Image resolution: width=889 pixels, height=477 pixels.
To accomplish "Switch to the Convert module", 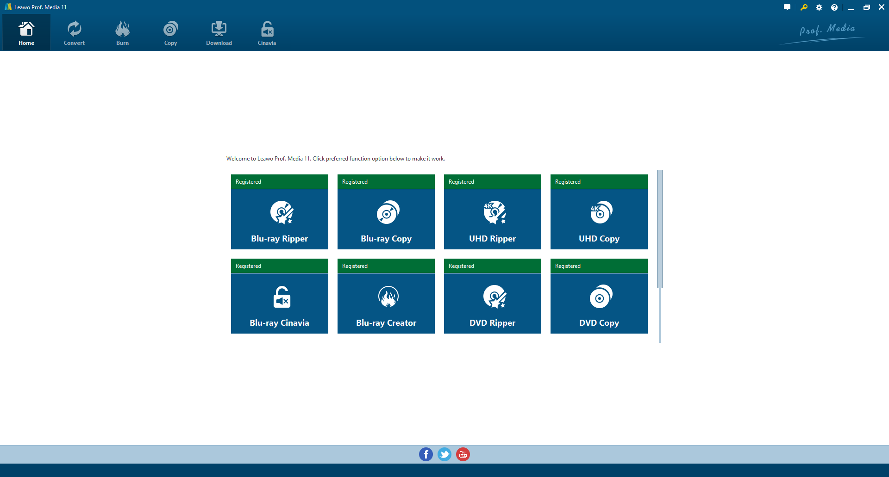I will 74,32.
